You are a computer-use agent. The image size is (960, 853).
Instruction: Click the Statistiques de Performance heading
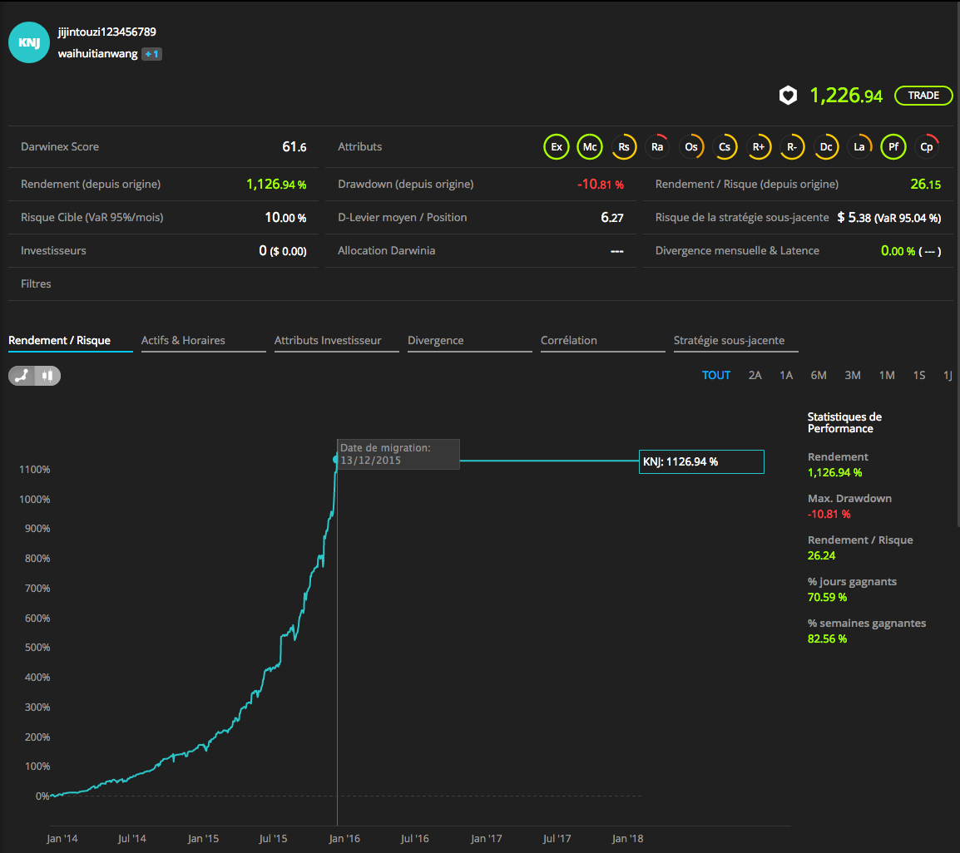click(x=844, y=423)
